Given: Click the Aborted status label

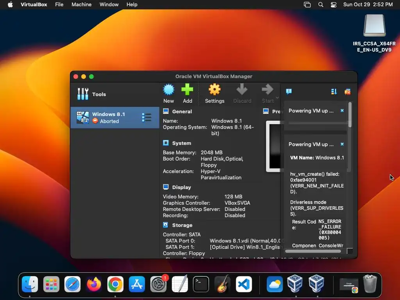Looking at the screenshot, I should point(109,121).
